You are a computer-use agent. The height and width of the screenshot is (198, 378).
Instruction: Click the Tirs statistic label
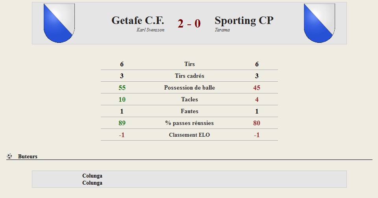click(x=189, y=64)
